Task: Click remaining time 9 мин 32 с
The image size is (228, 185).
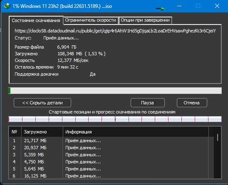Action: click(x=68, y=67)
